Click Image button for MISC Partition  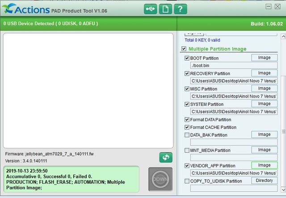tap(264, 88)
